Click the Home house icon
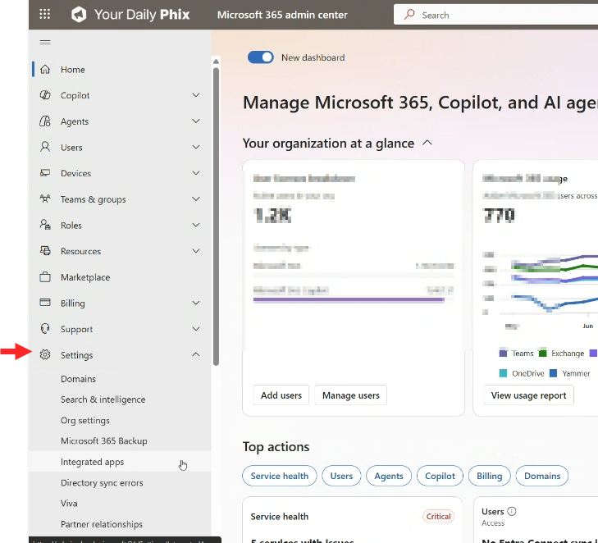 click(x=45, y=70)
